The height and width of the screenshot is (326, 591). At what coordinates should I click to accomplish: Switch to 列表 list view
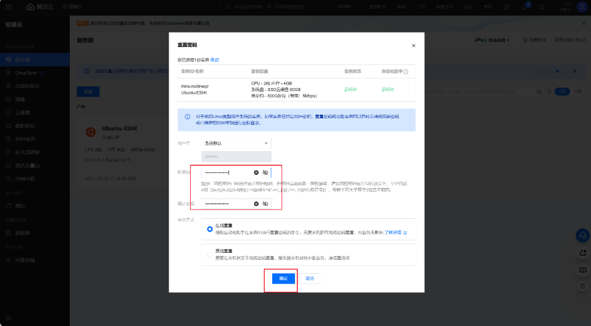pyautogui.click(x=578, y=92)
